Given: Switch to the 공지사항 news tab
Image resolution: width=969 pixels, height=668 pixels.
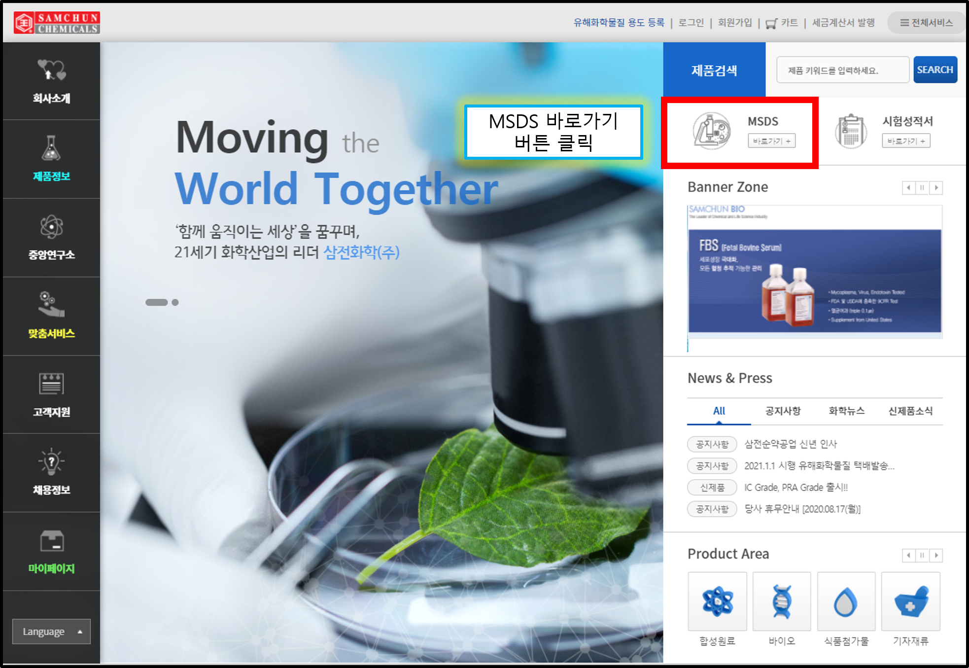Looking at the screenshot, I should point(783,411).
